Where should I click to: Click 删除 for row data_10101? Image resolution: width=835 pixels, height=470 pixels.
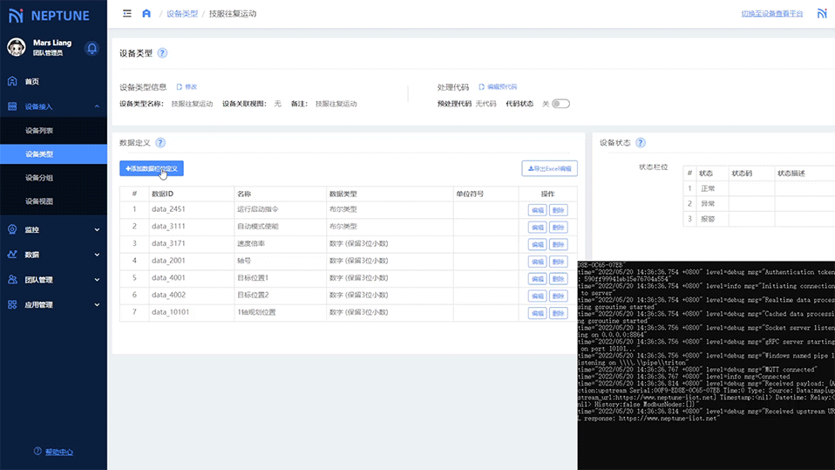[x=558, y=312]
